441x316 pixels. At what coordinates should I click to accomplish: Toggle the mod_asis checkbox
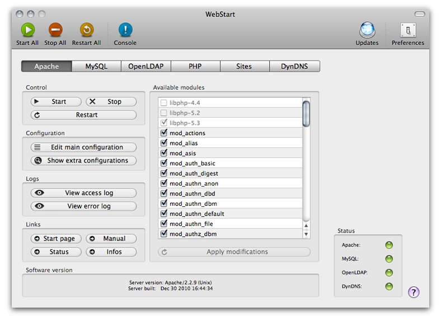(163, 153)
